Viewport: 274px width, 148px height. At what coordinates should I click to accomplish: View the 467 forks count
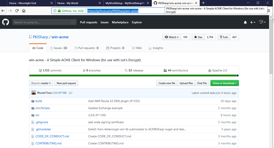234,37
